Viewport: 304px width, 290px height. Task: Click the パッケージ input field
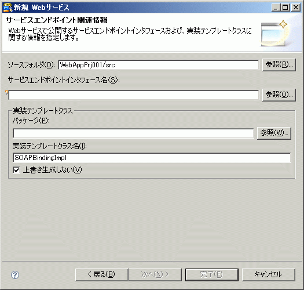point(133,133)
